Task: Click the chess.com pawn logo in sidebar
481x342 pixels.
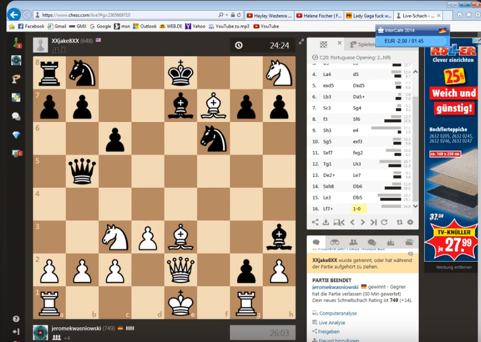Action: (x=16, y=43)
